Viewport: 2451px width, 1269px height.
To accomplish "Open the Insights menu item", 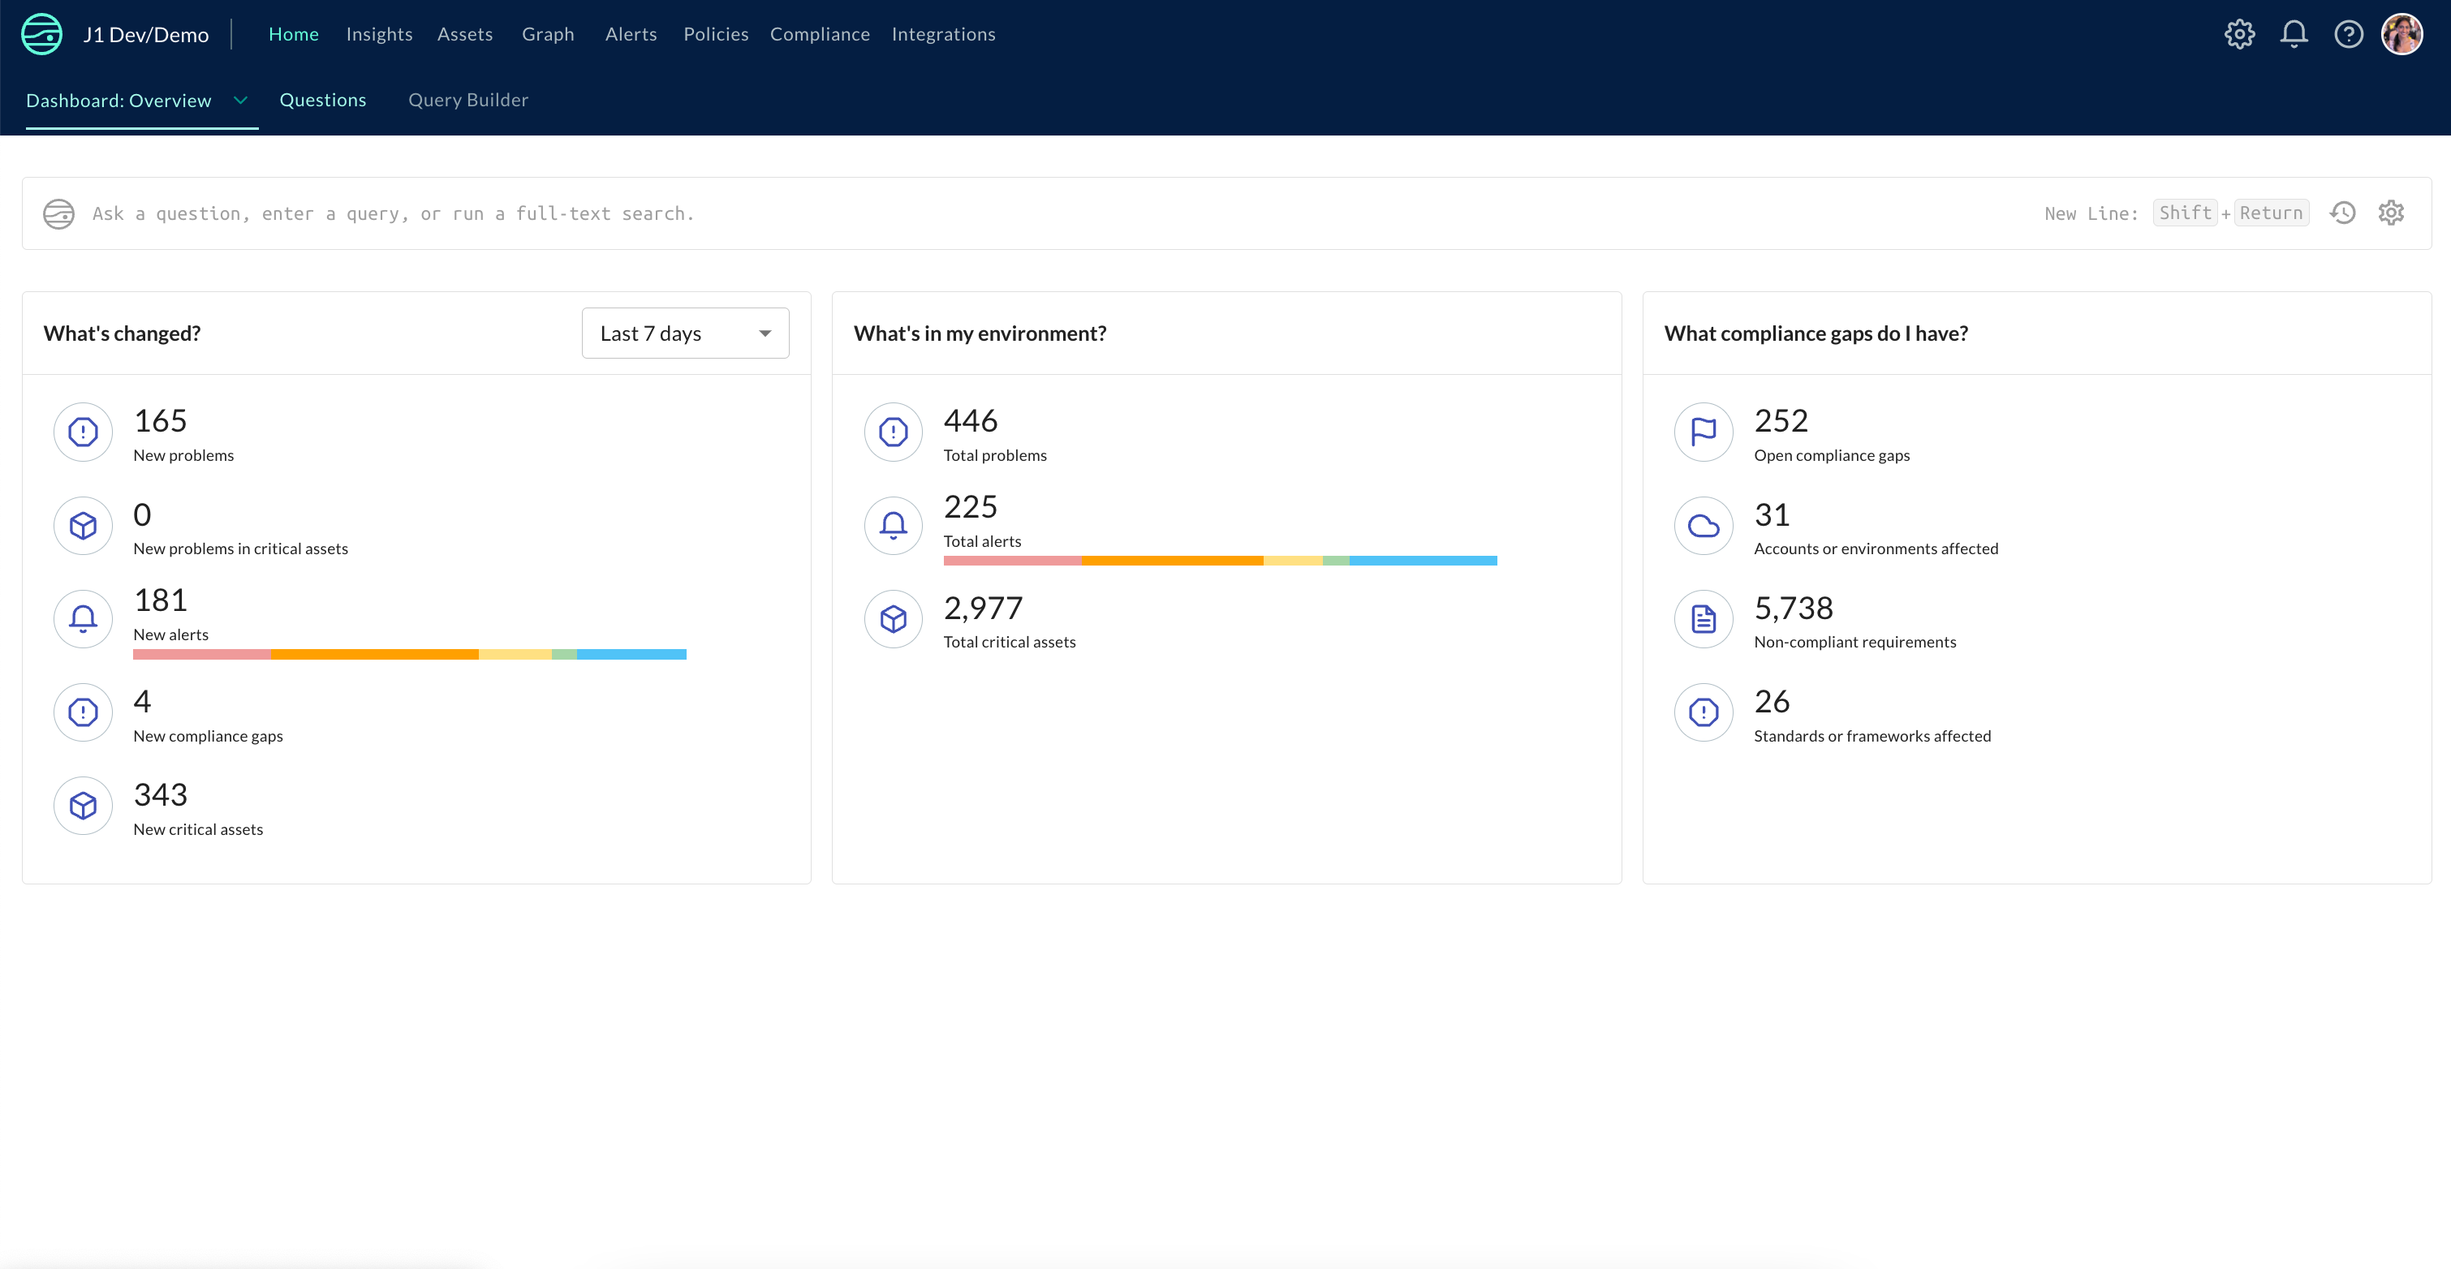I will 379,34.
